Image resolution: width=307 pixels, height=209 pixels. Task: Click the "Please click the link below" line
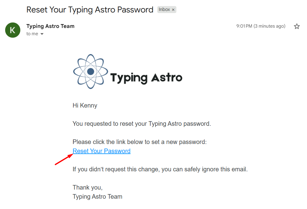(139, 142)
